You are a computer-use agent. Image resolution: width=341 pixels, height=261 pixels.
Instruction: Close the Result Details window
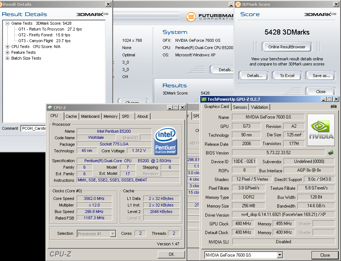click(x=108, y=4)
